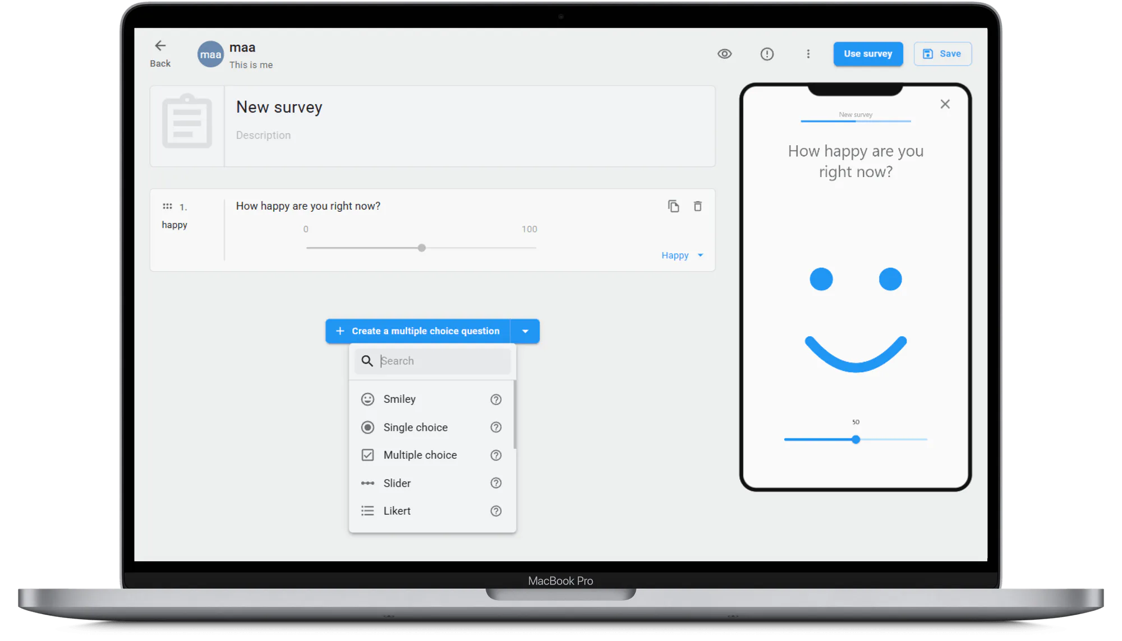Delete question 1 with trash icon
This screenshot has height=641, width=1122.
[x=697, y=206]
